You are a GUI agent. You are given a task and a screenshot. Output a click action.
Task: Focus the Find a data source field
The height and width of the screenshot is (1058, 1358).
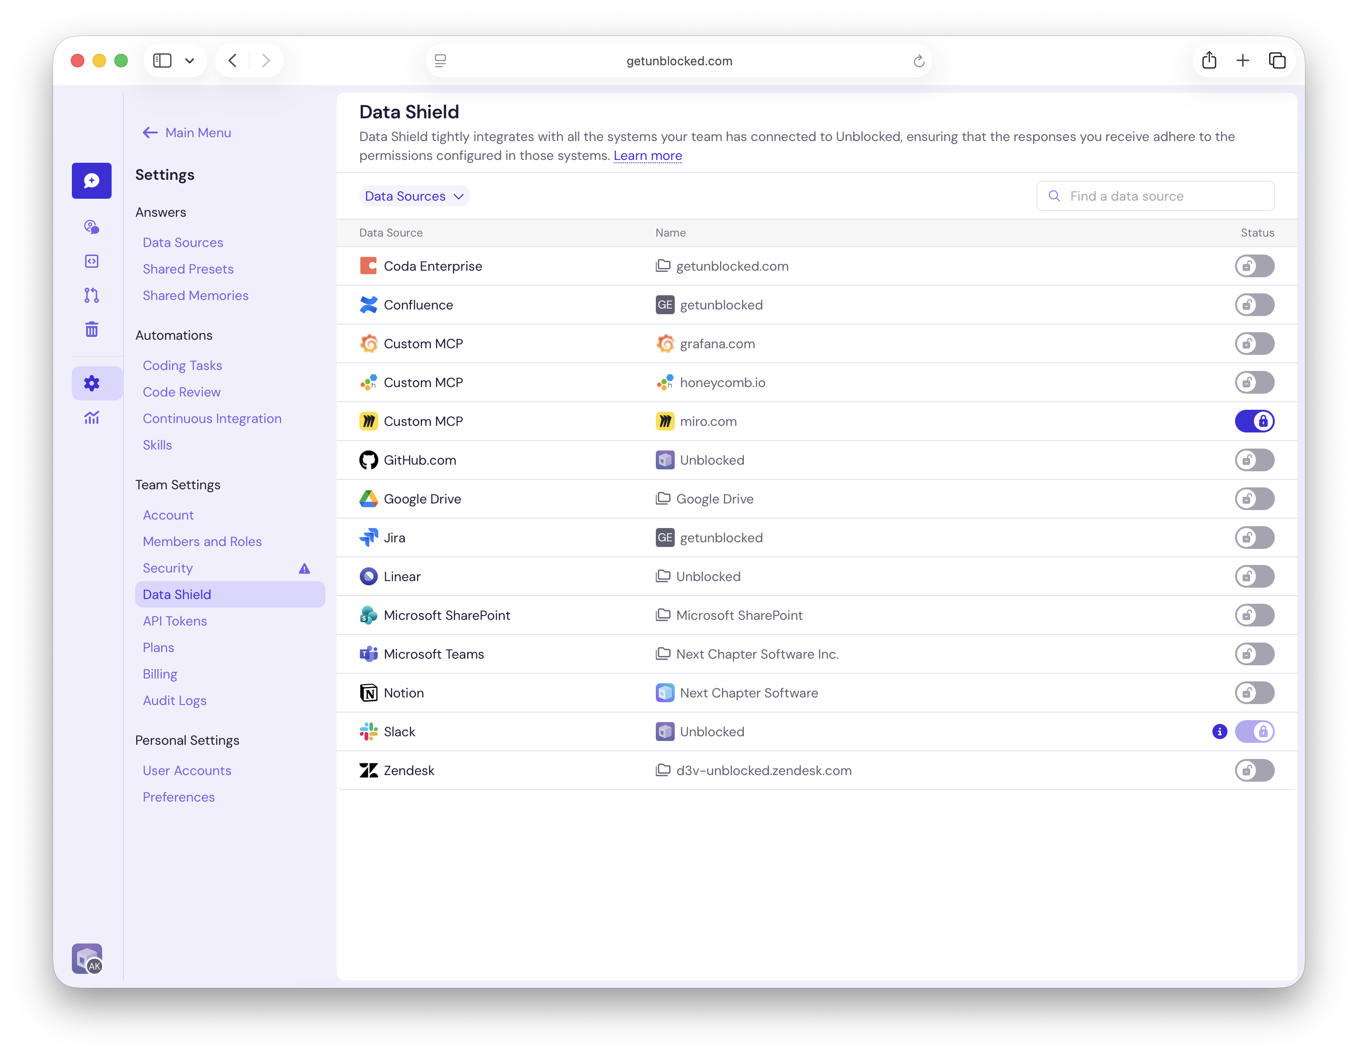1155,196
